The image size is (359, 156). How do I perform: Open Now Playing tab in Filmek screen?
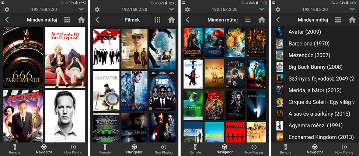pos(164,149)
